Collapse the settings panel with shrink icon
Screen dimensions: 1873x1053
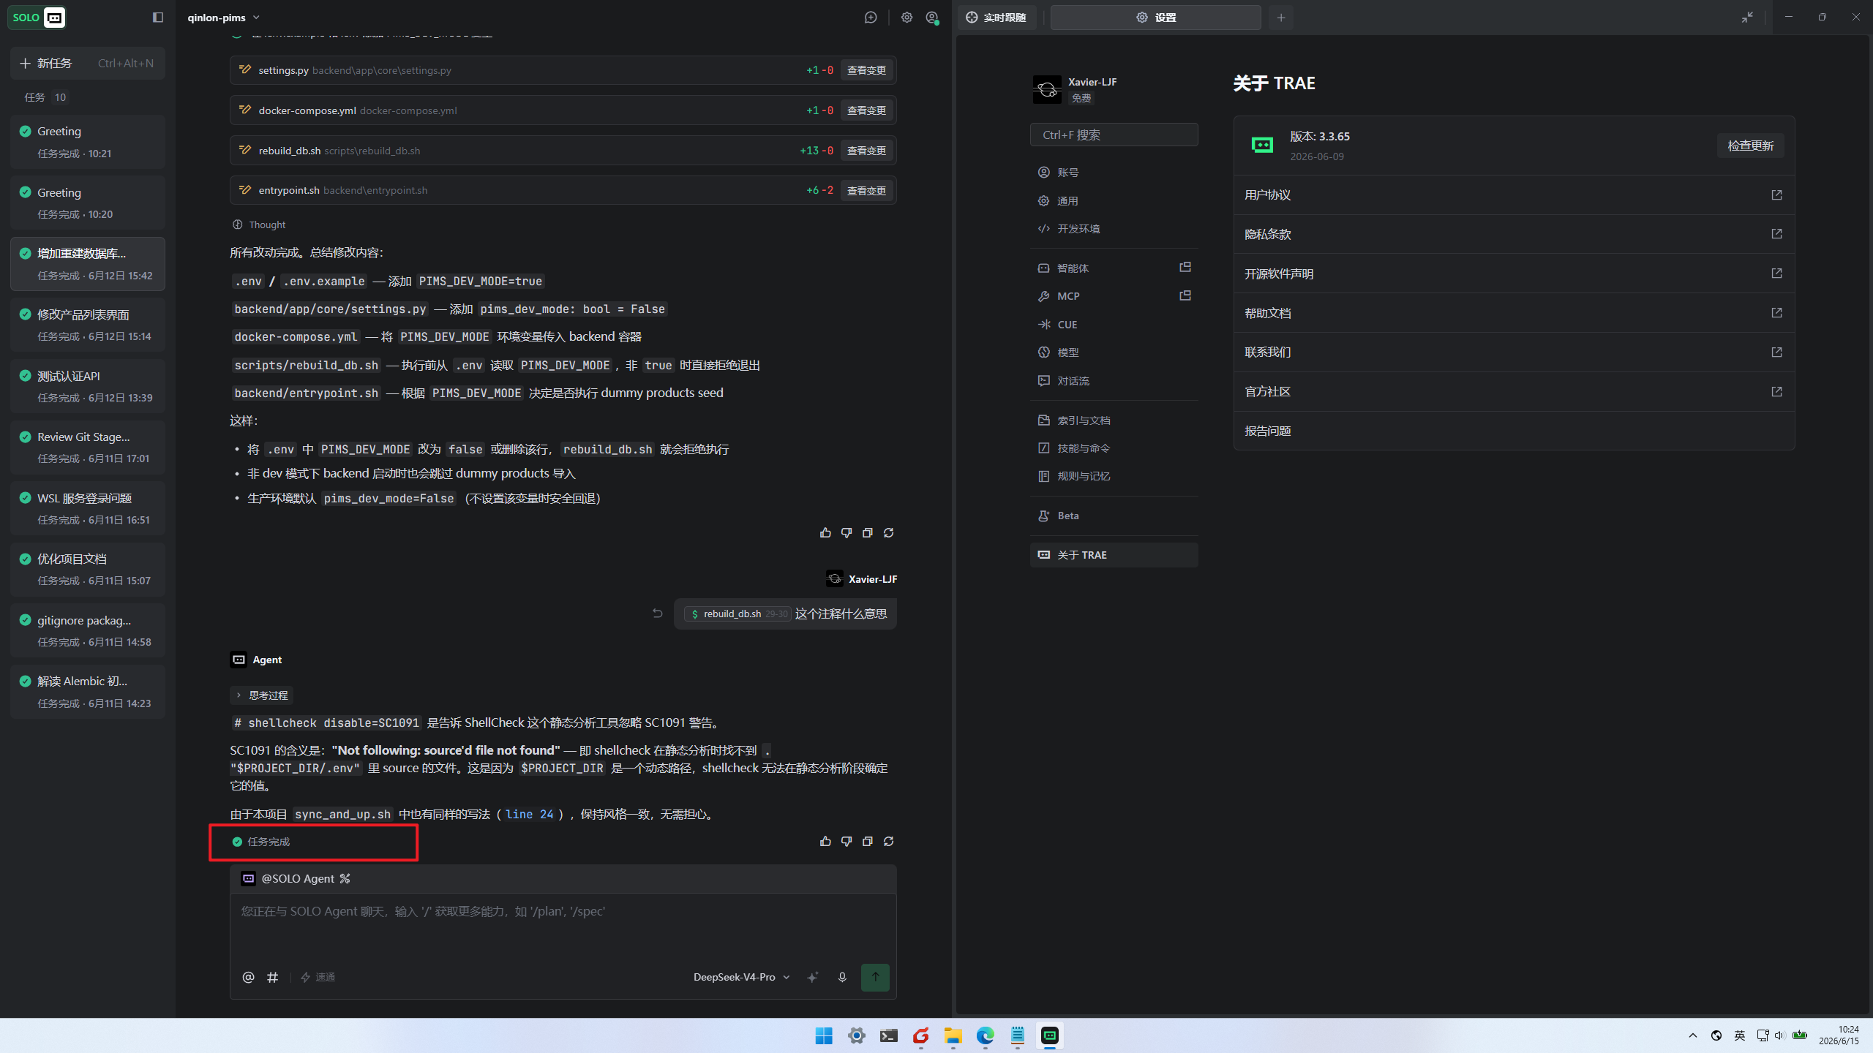pos(1747,18)
